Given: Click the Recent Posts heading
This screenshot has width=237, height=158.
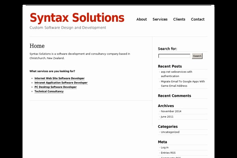Looking at the screenshot, I should coord(170,66).
